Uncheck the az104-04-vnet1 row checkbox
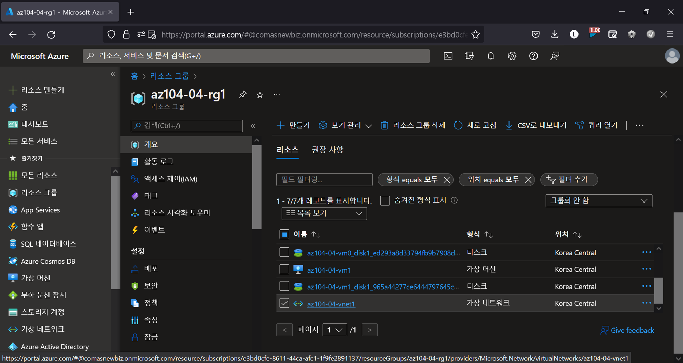 click(284, 303)
